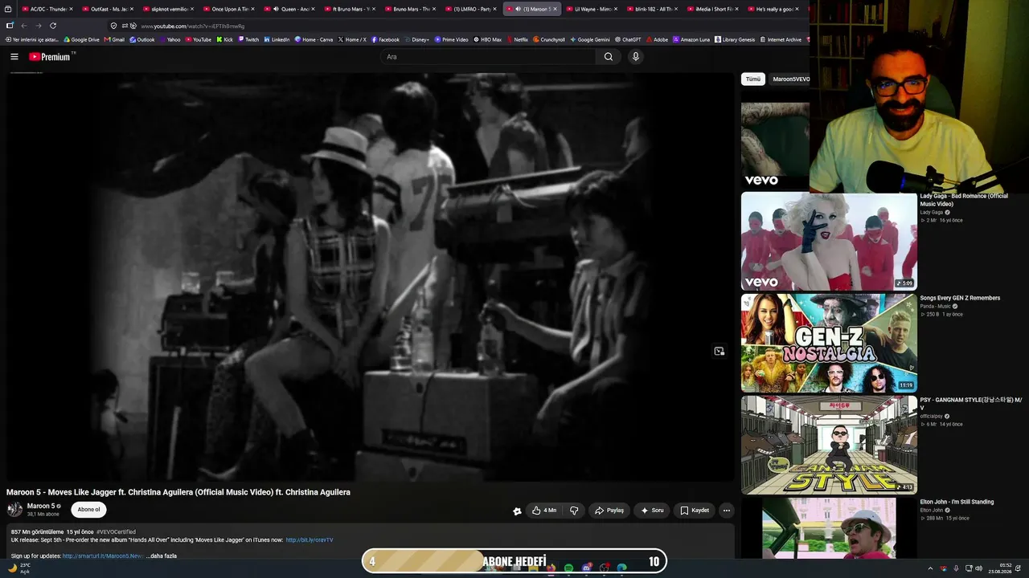Open the GEN-Z Nostalgia thumbnail

(829, 343)
